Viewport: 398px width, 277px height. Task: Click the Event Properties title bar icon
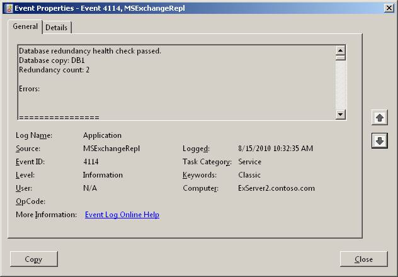coord(8,8)
